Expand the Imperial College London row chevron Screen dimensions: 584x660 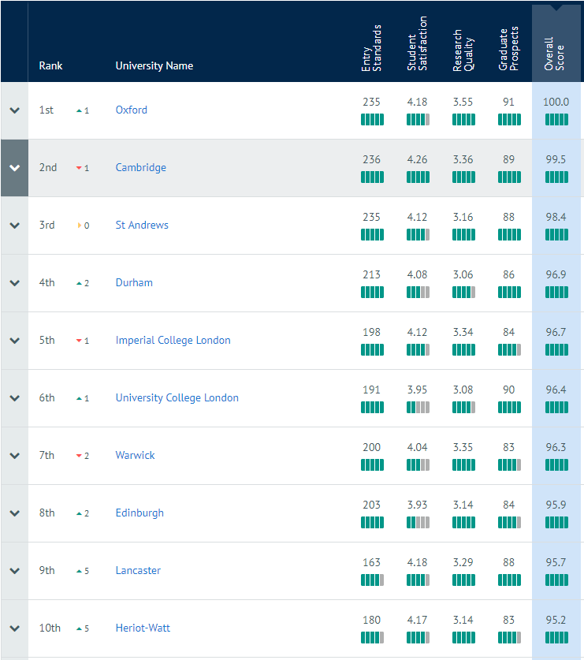click(15, 341)
